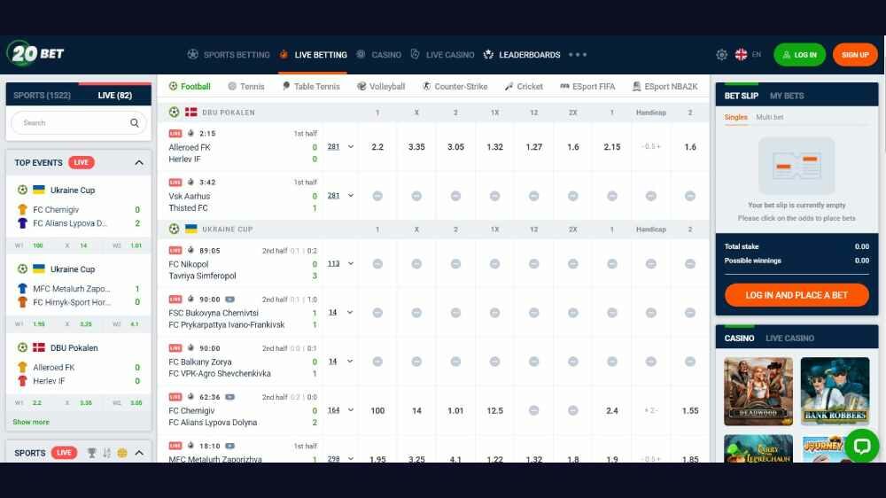Image resolution: width=886 pixels, height=498 pixels.
Task: Select the Cricket tab
Action: pyautogui.click(x=524, y=87)
